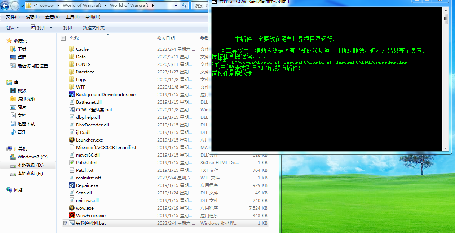
Task: Open the 文件(F) menu
Action: coord(13,17)
